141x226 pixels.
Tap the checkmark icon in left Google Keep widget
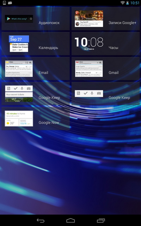pyautogui.click(x=16, y=89)
